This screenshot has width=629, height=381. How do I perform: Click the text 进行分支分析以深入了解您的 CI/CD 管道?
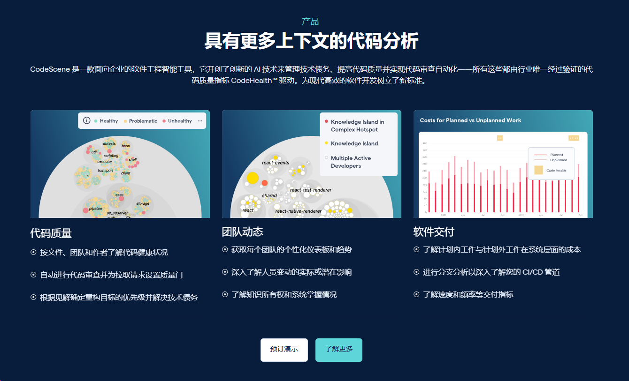click(x=491, y=272)
